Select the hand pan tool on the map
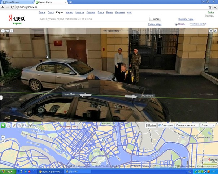 3,125
